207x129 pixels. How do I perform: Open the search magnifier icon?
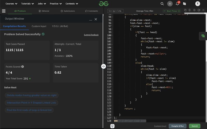[x=162, y=4]
